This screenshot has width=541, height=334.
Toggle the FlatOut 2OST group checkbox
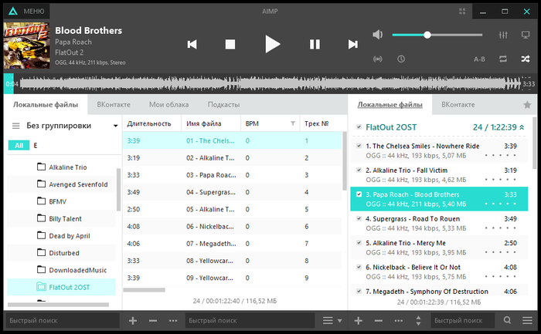(359, 127)
